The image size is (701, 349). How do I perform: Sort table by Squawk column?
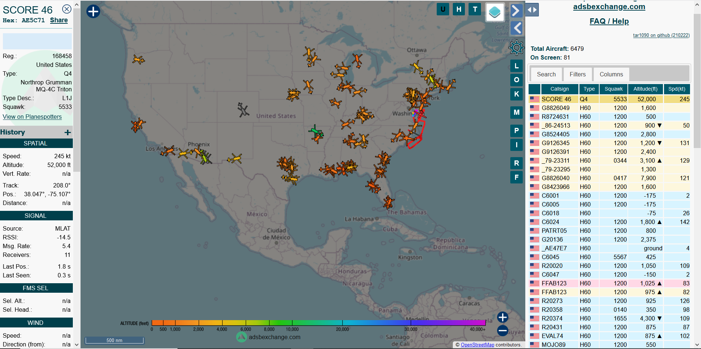(x=614, y=89)
